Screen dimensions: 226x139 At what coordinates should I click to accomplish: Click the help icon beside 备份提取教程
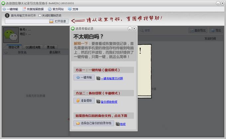[x=98, y=102]
